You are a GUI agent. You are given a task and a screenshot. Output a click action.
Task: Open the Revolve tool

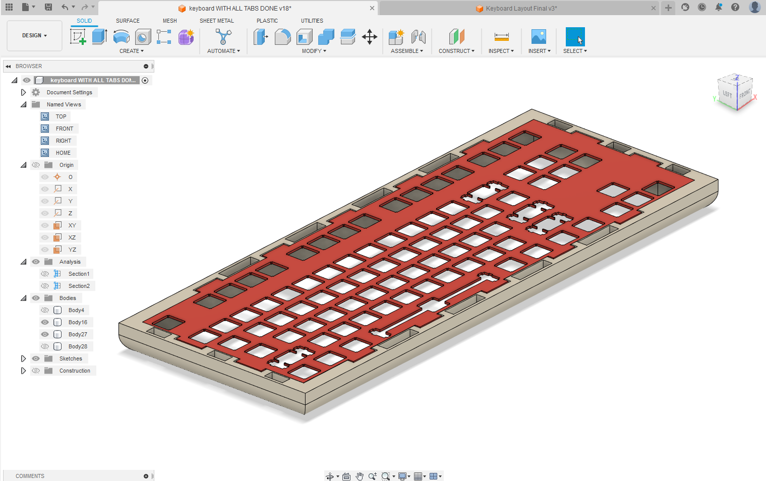click(x=121, y=37)
